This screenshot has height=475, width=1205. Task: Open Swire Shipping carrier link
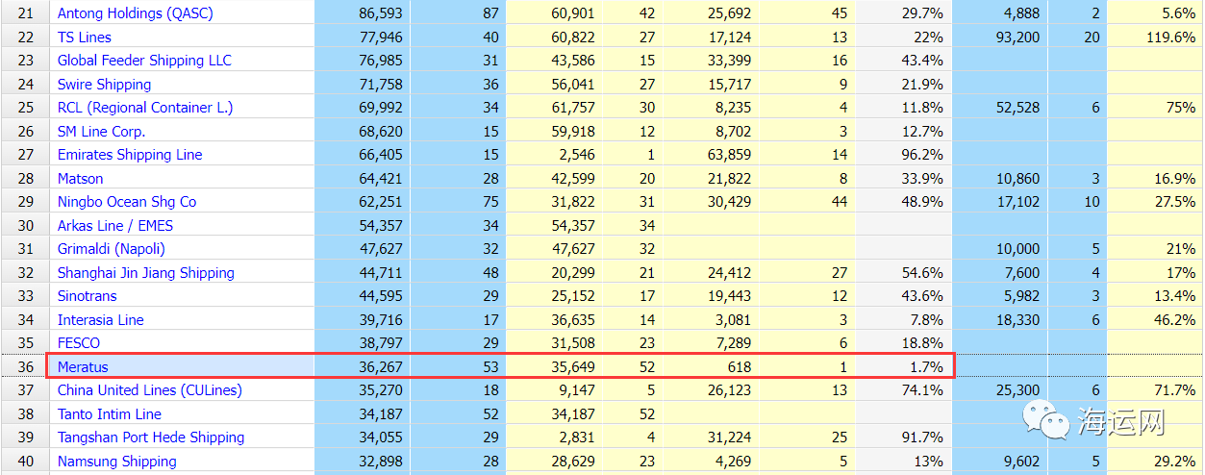[x=104, y=85]
